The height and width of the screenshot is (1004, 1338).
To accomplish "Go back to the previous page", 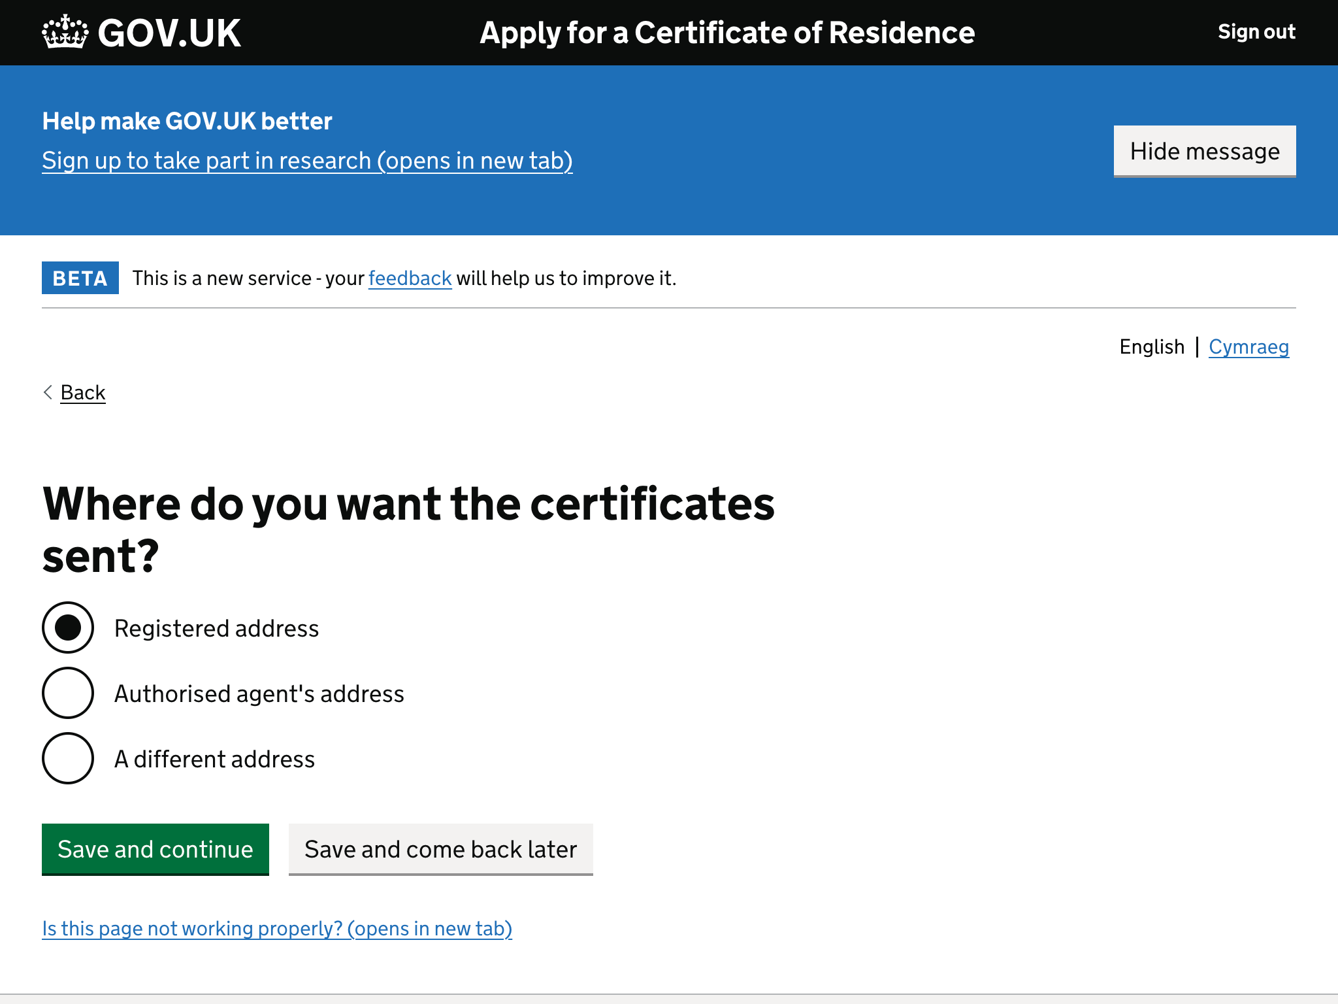I will pyautogui.click(x=82, y=392).
